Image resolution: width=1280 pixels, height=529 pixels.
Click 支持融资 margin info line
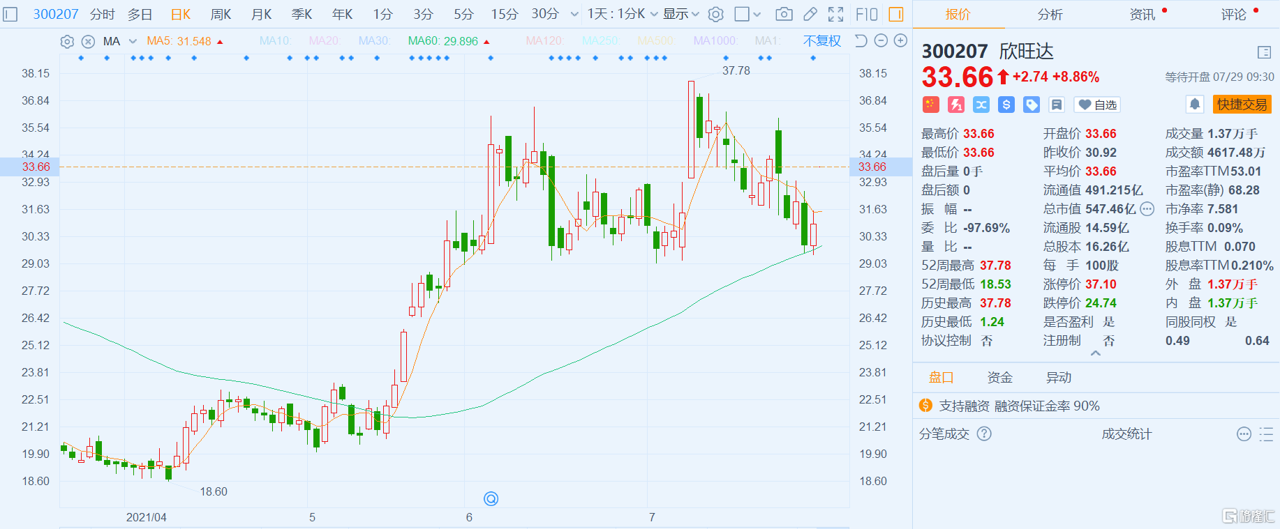1019,406
